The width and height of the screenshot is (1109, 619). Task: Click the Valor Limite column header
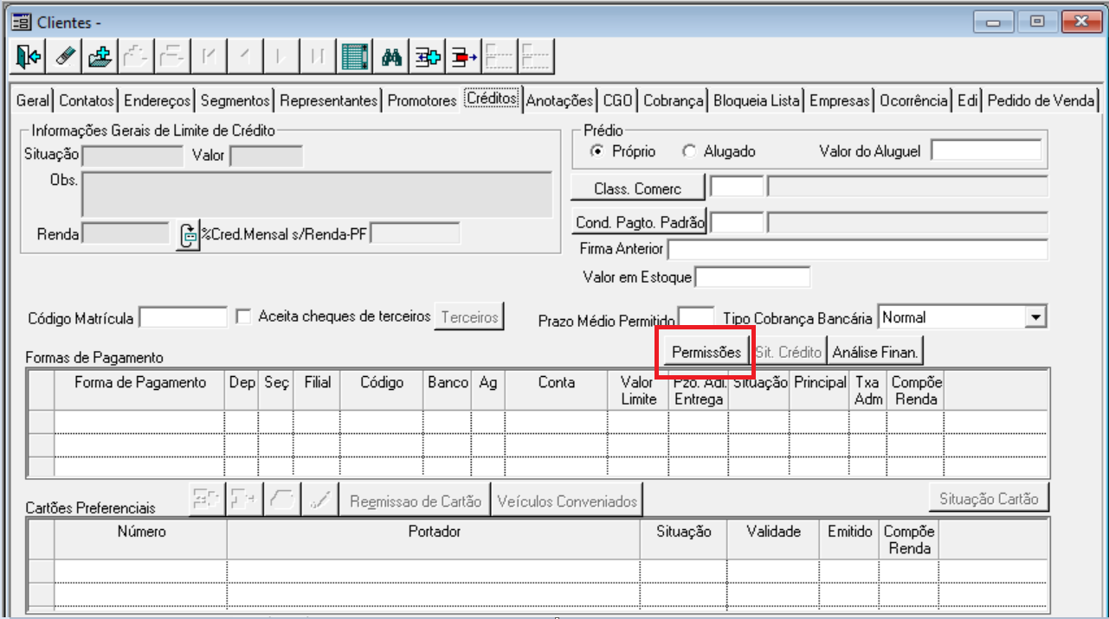coord(638,391)
